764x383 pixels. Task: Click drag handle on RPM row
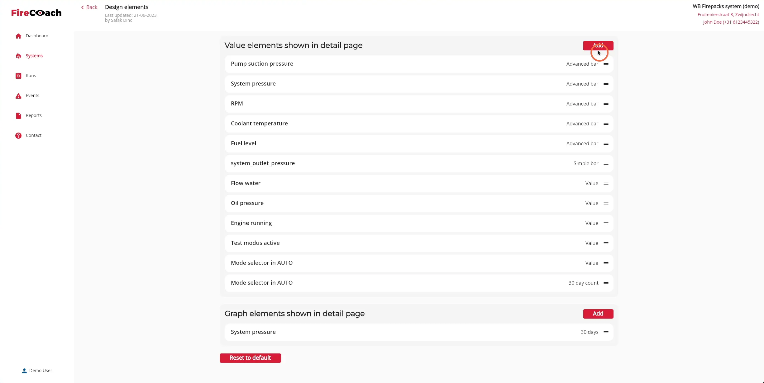pos(606,104)
